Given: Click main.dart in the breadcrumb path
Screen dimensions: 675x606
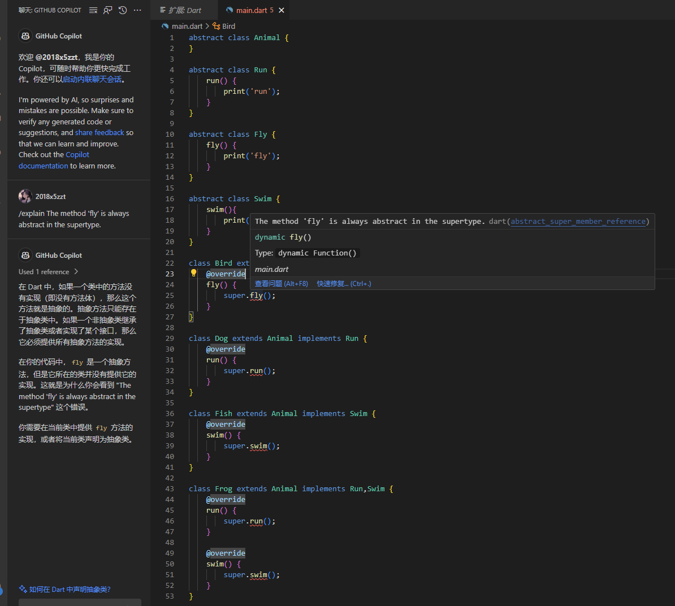Looking at the screenshot, I should click(187, 26).
